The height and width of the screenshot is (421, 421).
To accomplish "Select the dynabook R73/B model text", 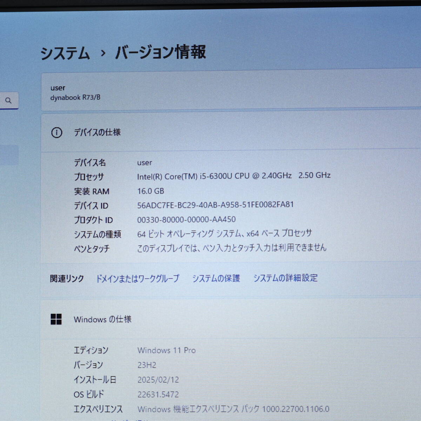I will tap(75, 98).
